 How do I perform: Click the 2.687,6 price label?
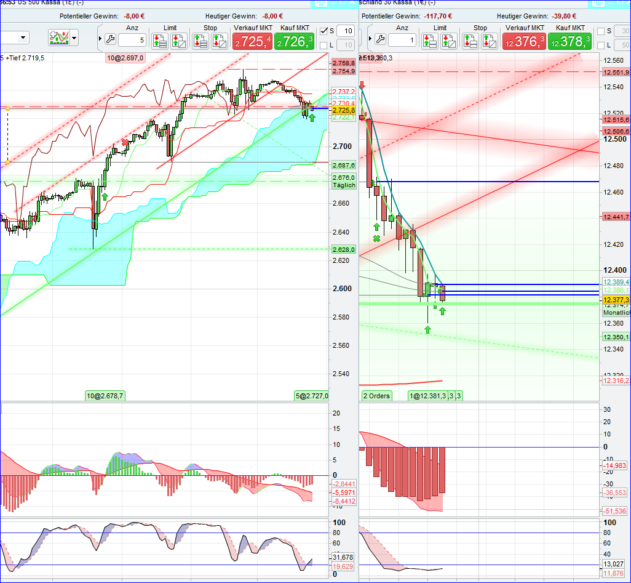click(343, 165)
